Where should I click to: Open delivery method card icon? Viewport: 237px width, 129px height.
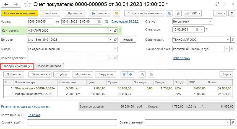(115, 58)
